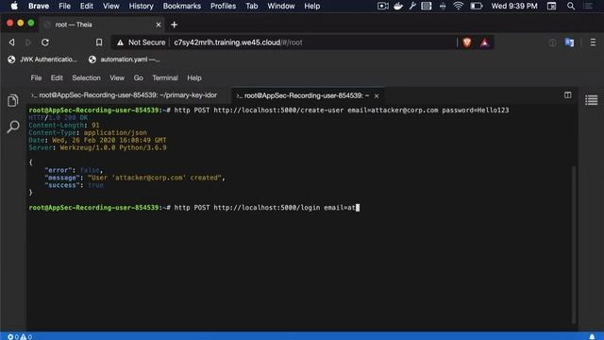Open the outline list icon on right sidebar
The height and width of the screenshot is (340, 604).
[592, 100]
